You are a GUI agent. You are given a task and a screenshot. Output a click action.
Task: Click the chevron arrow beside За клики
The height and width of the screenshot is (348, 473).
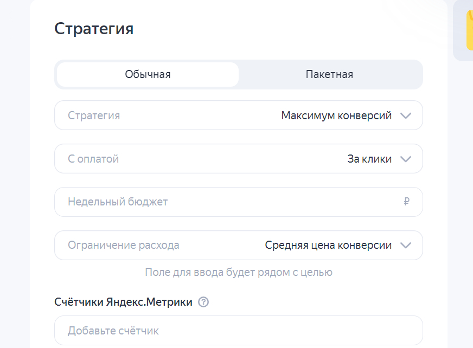tap(406, 159)
